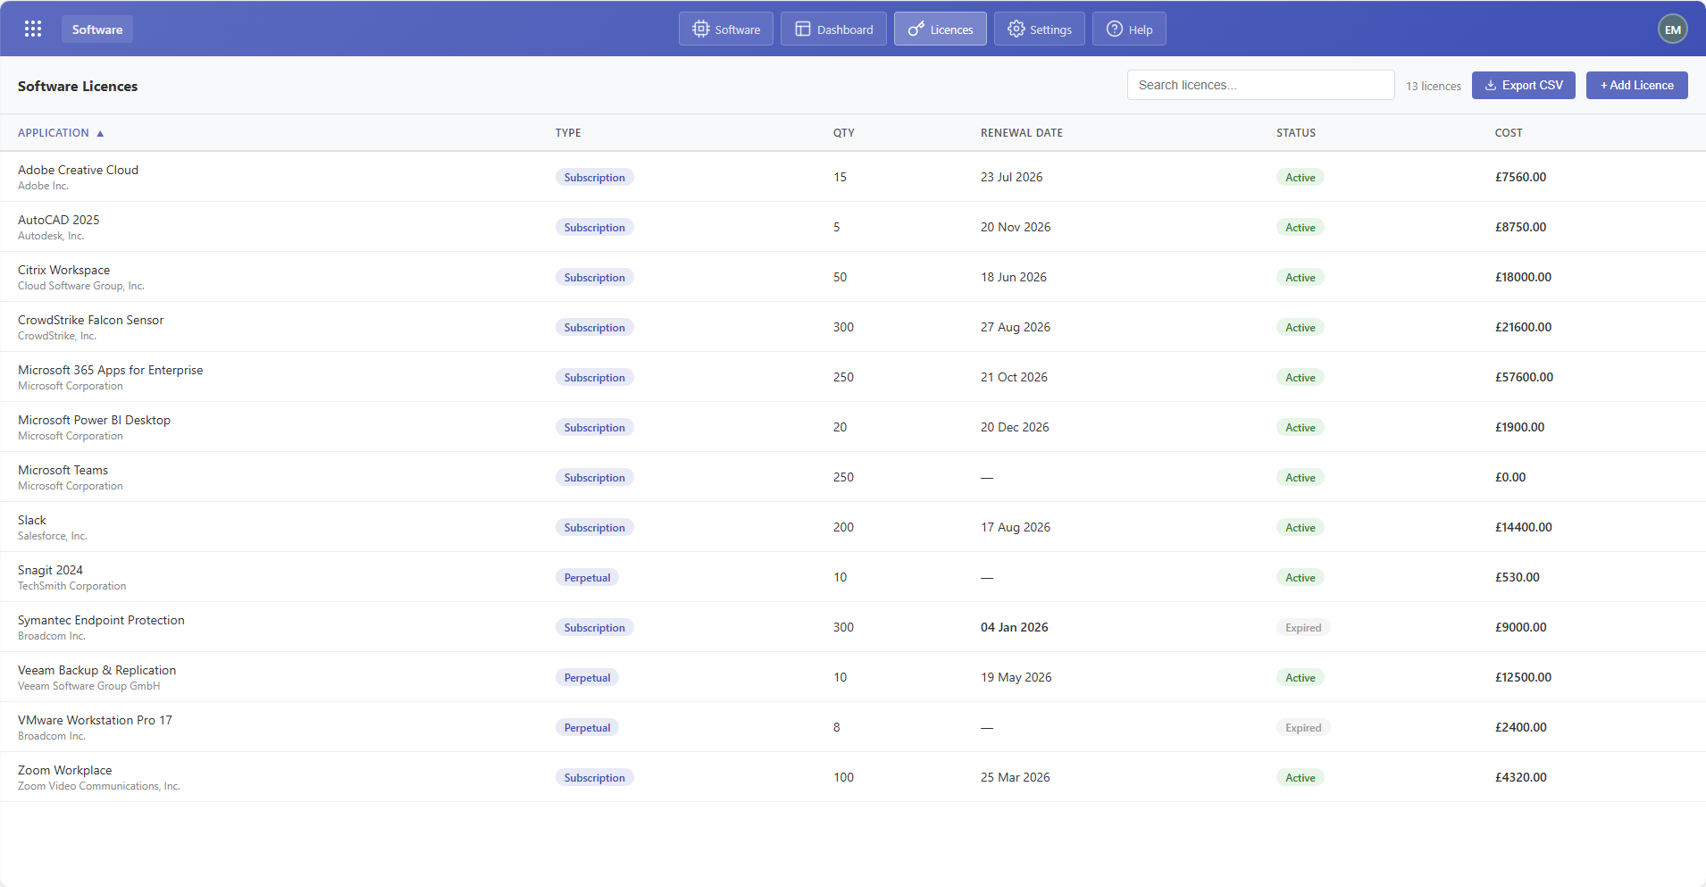
Task: Export the licences as CSV
Action: (x=1524, y=85)
